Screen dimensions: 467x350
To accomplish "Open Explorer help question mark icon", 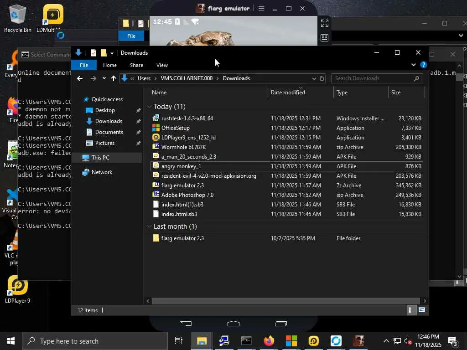I will pyautogui.click(x=423, y=65).
